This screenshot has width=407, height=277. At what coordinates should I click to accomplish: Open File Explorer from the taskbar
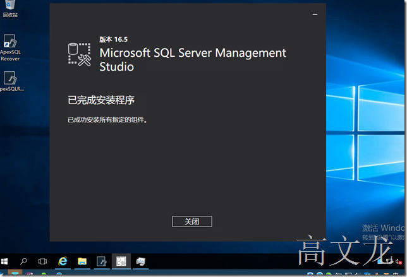click(x=82, y=261)
